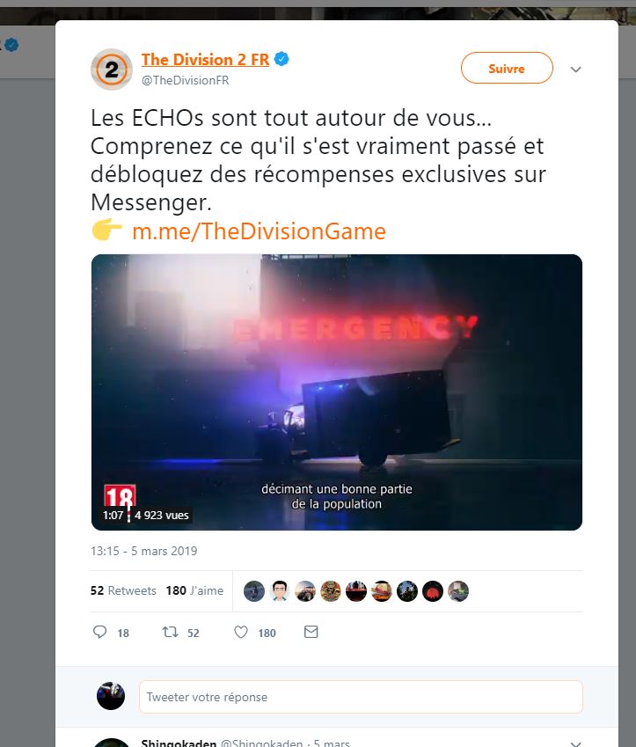Open The Division 2 FR name link
Image resolution: width=636 pixels, height=747 pixels.
(205, 60)
